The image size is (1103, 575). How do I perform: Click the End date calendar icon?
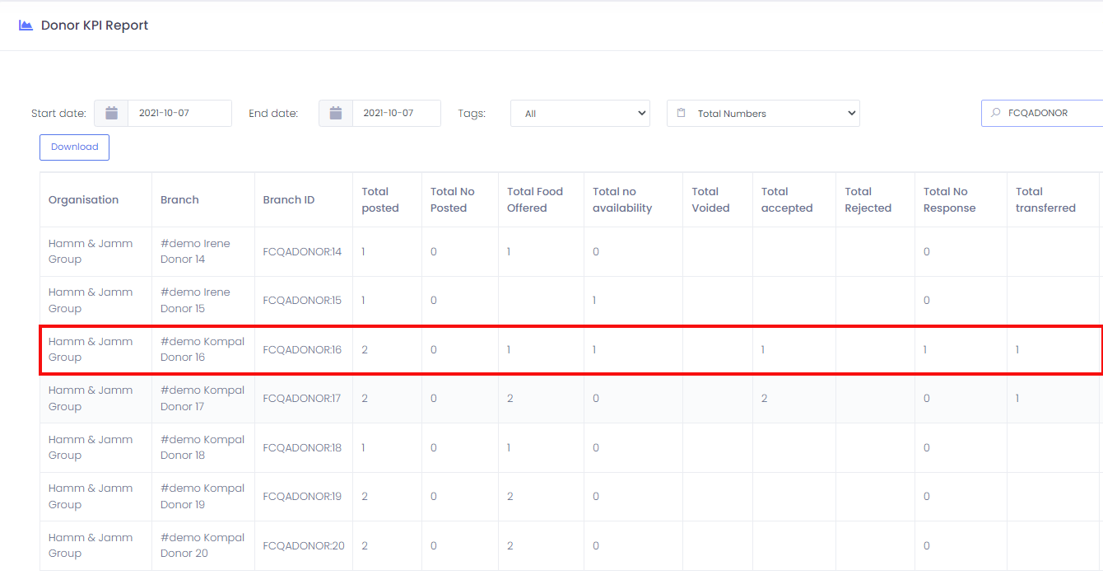tap(336, 113)
